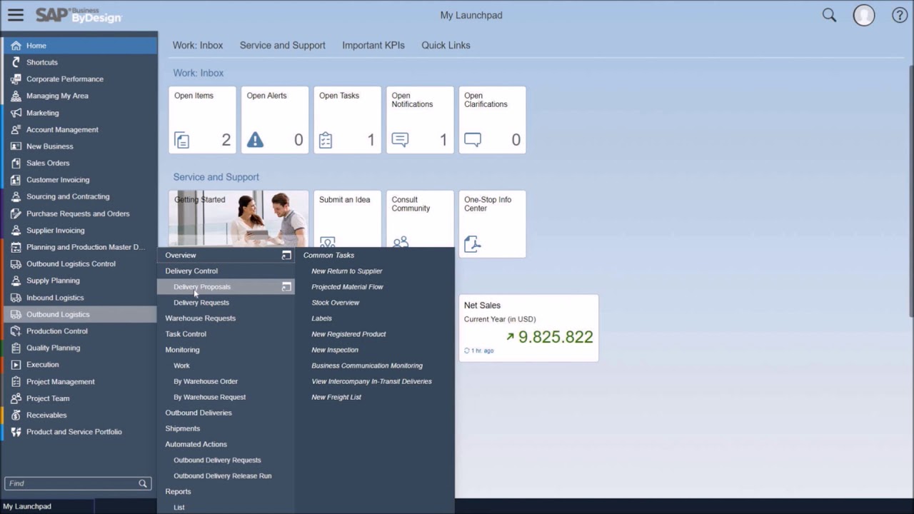Image resolution: width=914 pixels, height=514 pixels.
Task: Click the Quality Planning icon
Action: pos(16,348)
